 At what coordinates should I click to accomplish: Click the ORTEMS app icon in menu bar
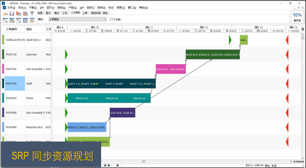coord(4,8)
